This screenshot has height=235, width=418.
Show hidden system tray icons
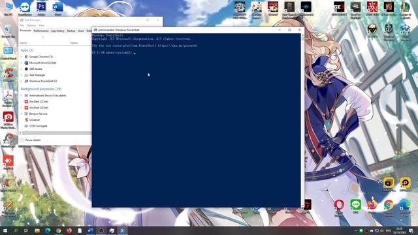pyautogui.click(x=355, y=230)
